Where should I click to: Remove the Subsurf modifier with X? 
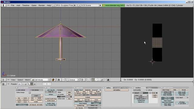tap(157, 93)
